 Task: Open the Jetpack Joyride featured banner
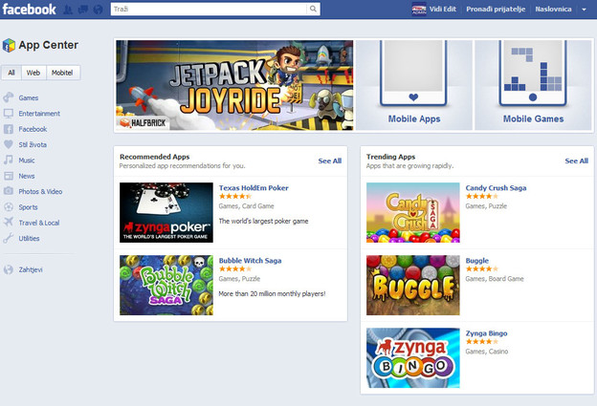point(234,85)
